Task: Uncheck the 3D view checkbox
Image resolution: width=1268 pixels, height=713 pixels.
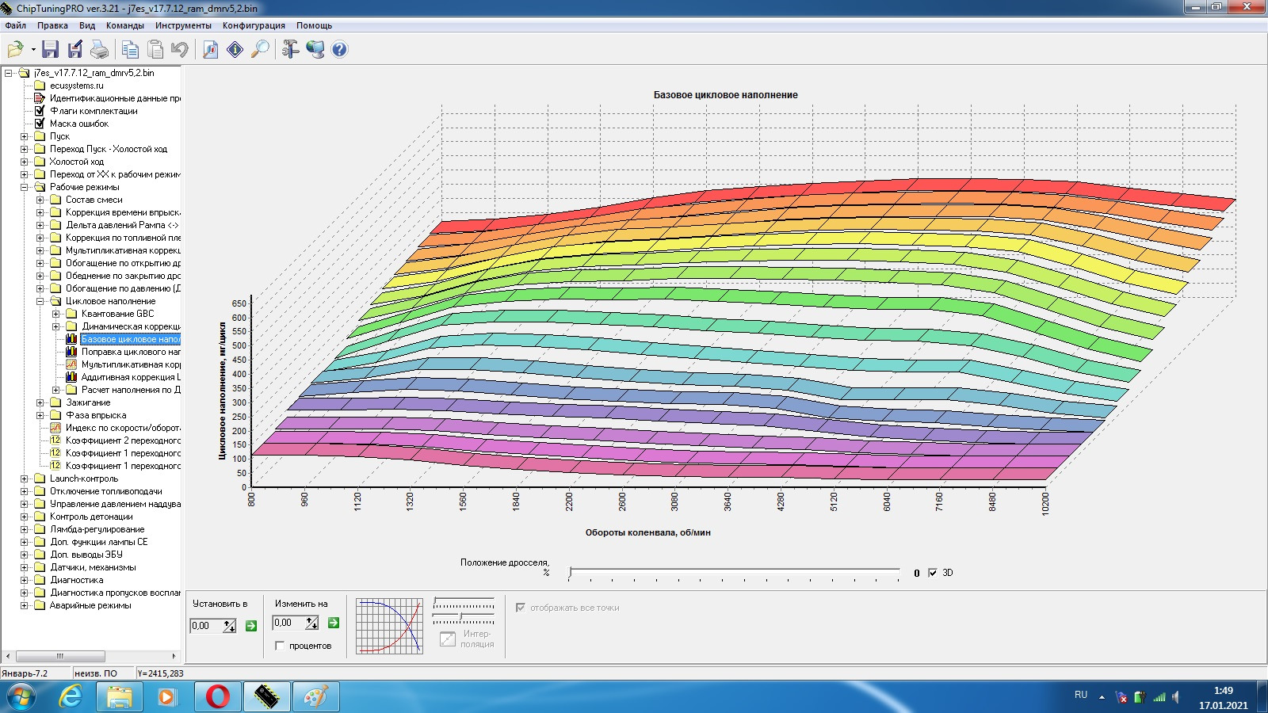Action: (933, 573)
